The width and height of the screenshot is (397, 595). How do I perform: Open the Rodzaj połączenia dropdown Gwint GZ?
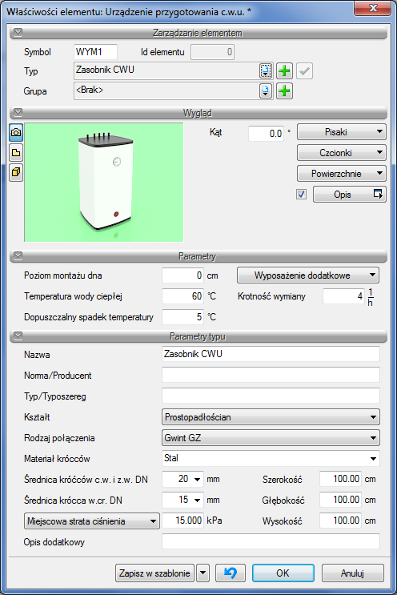[x=271, y=438]
